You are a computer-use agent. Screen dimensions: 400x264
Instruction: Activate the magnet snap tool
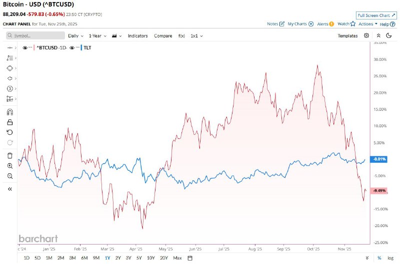9,112
